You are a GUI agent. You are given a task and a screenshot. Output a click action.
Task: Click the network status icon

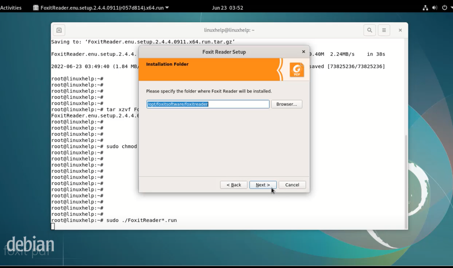[x=425, y=8]
